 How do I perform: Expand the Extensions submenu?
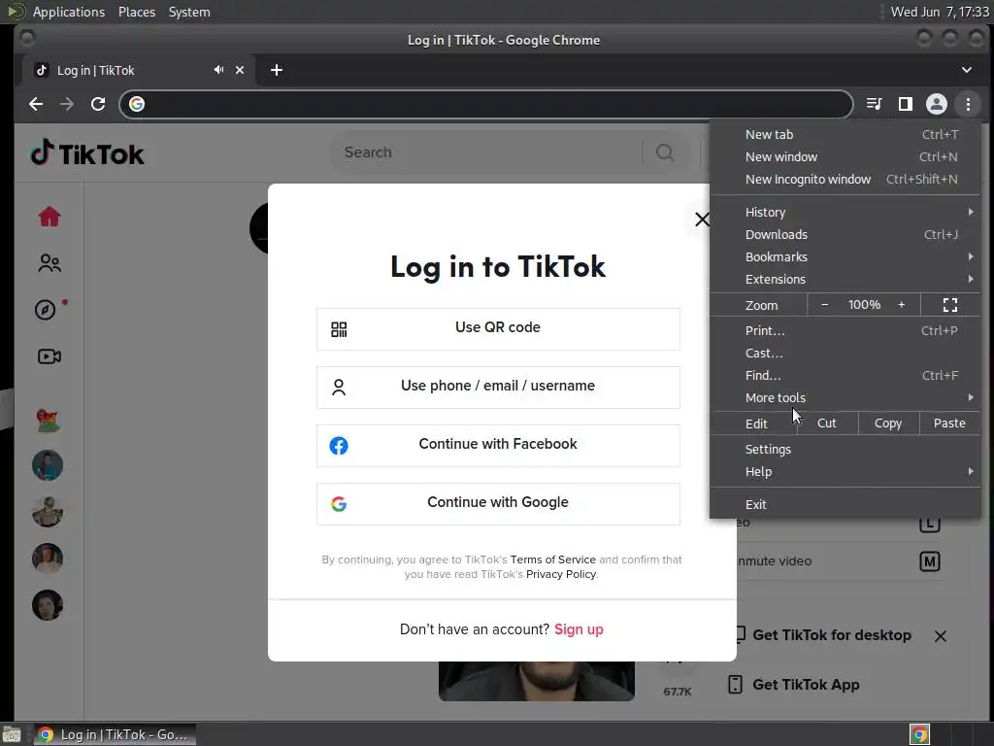click(845, 279)
